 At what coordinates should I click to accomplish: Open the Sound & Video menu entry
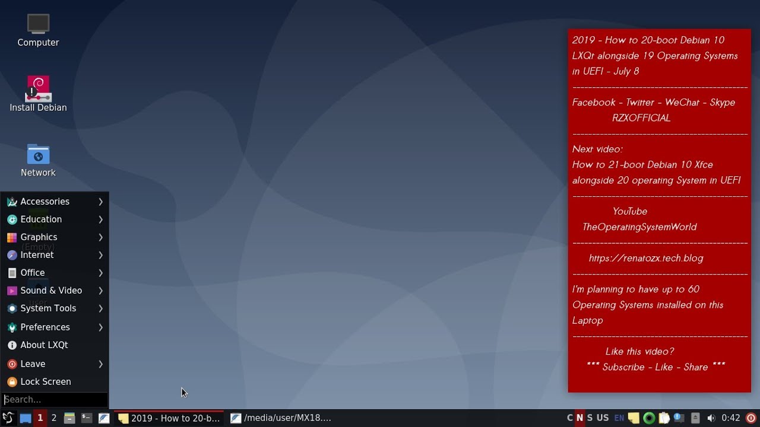(55, 291)
